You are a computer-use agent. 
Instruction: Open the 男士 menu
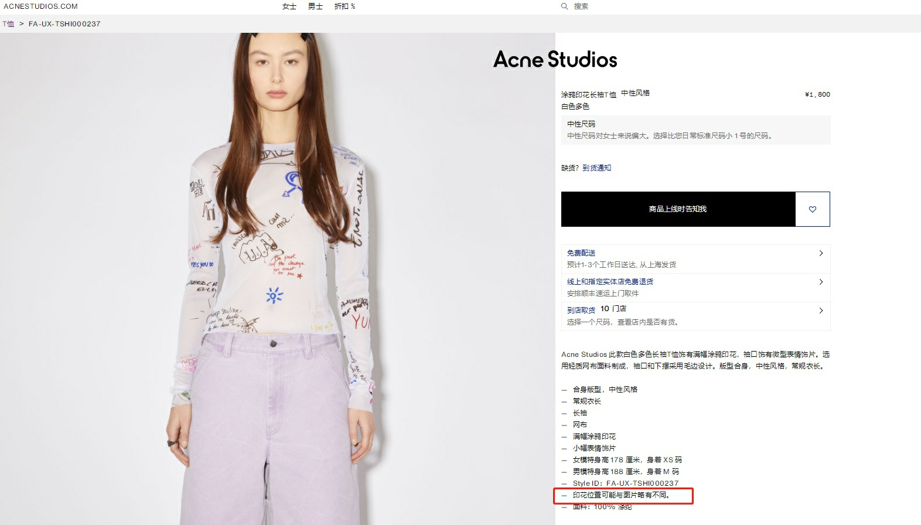(x=315, y=6)
